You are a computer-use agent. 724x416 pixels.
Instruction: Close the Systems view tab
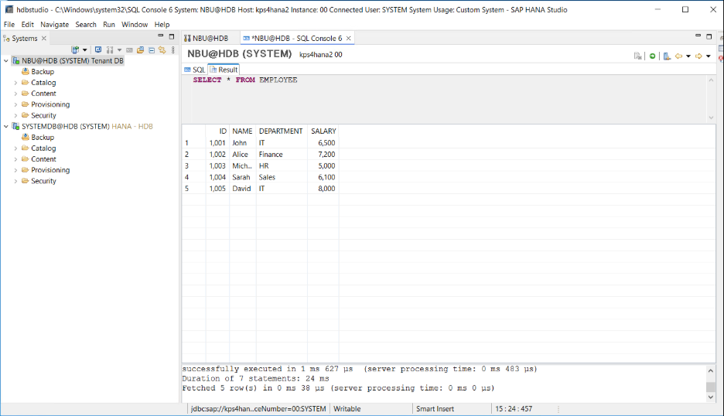click(x=44, y=39)
